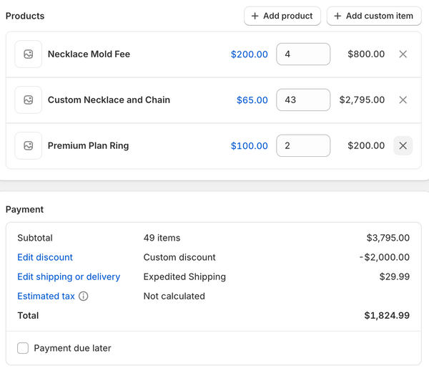The height and width of the screenshot is (371, 429).
Task: Select the $2,795.00 line total
Action: click(x=362, y=100)
